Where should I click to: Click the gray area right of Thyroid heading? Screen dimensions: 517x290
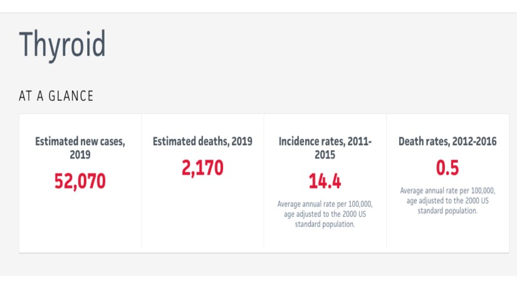click(313, 45)
